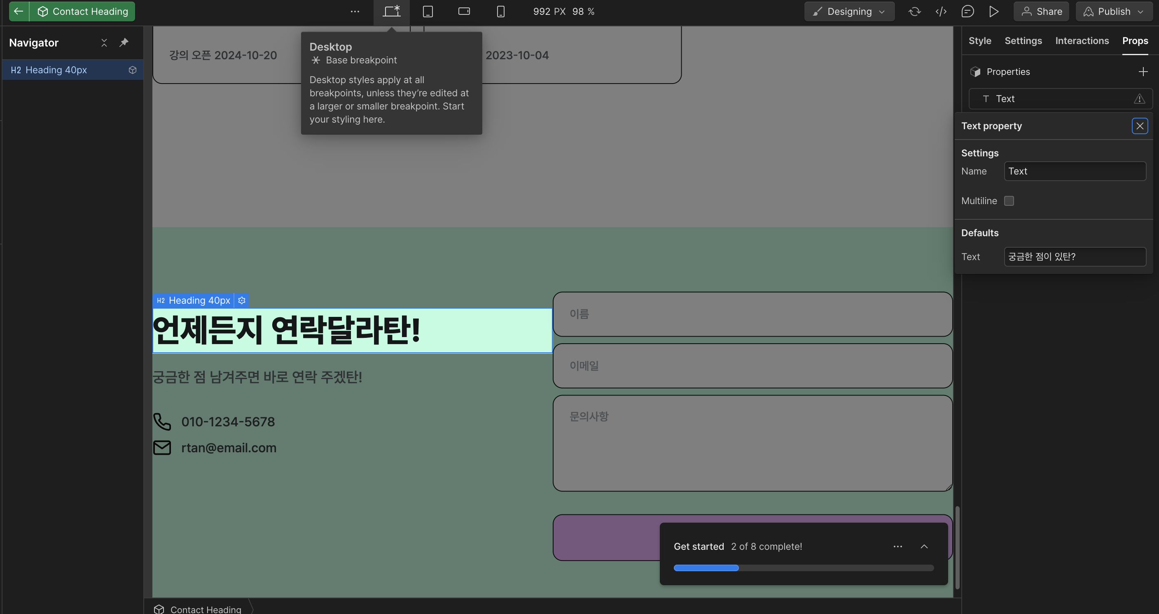Click the warning icon on Text property

point(1139,99)
